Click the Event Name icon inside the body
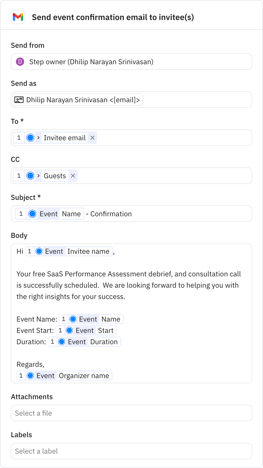263x468 pixels. 73,319
